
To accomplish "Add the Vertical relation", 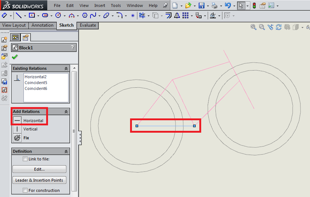I will coord(30,129).
